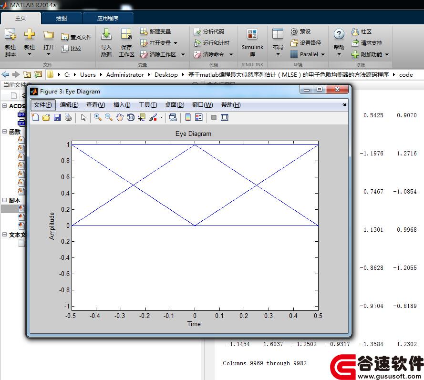Open the 查看(V) menu in Figure 3
The width and height of the screenshot is (424, 380).
coord(96,105)
